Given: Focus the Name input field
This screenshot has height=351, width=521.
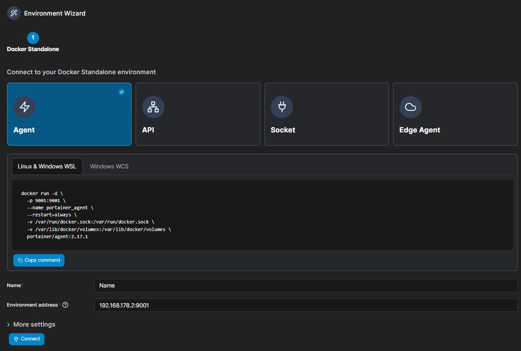Looking at the screenshot, I should pyautogui.click(x=306, y=286).
